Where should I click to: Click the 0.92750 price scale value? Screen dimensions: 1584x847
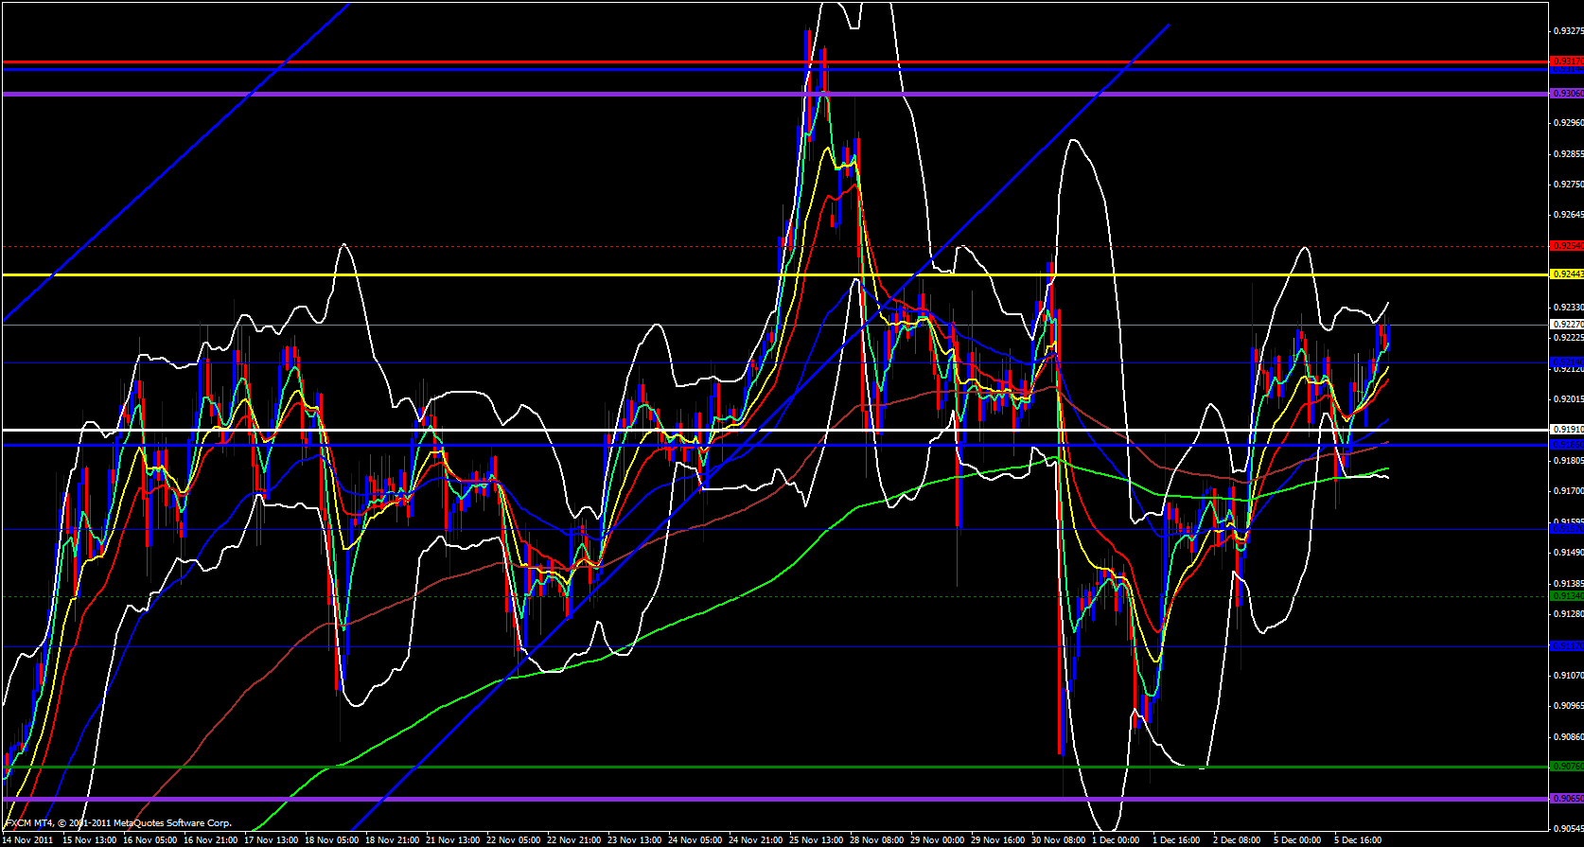click(1568, 185)
